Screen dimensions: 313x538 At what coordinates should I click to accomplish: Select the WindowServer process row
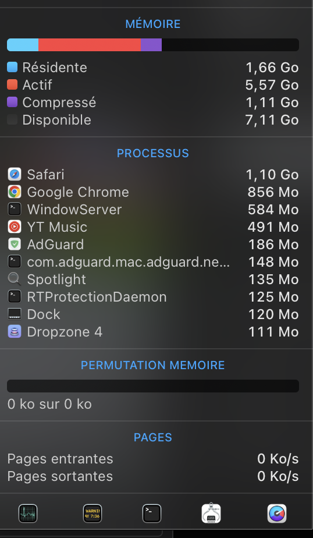coord(153,209)
